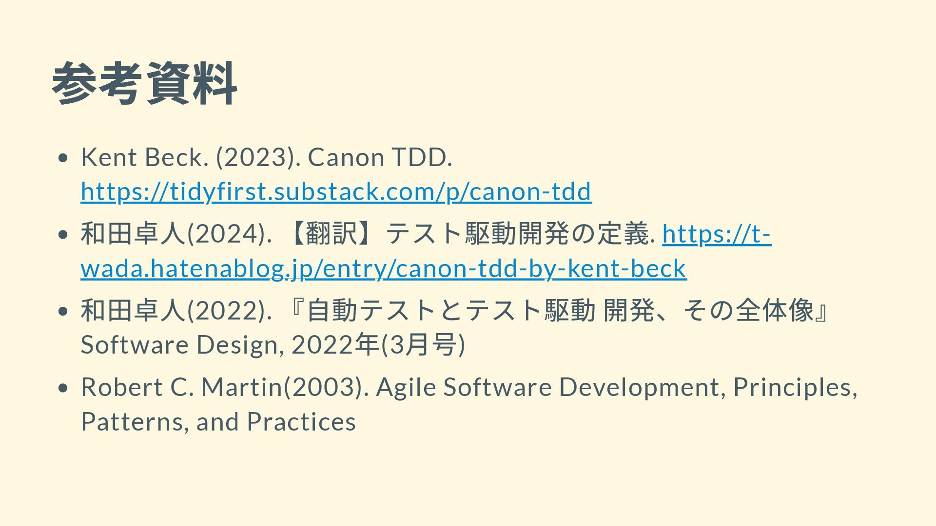Click the bullet before Robert C. Martin

(x=62, y=388)
